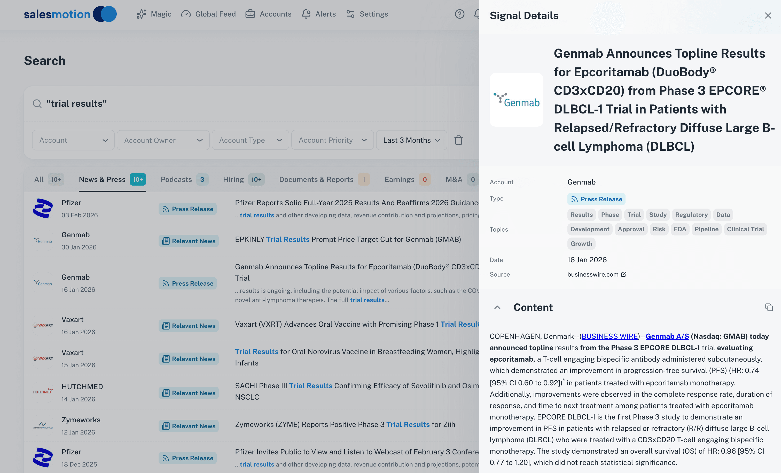Click the Settings sliders icon
Viewport: 781px width, 473px height.
(x=350, y=14)
